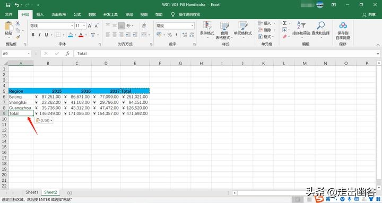The width and height of the screenshot is (382, 203).
Task: Open the font size 11 dropdown
Action: coord(84,25)
